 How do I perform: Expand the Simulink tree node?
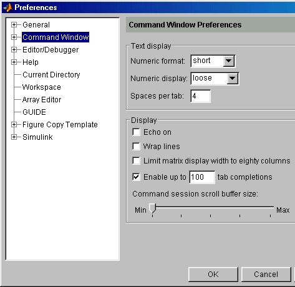click(x=14, y=137)
